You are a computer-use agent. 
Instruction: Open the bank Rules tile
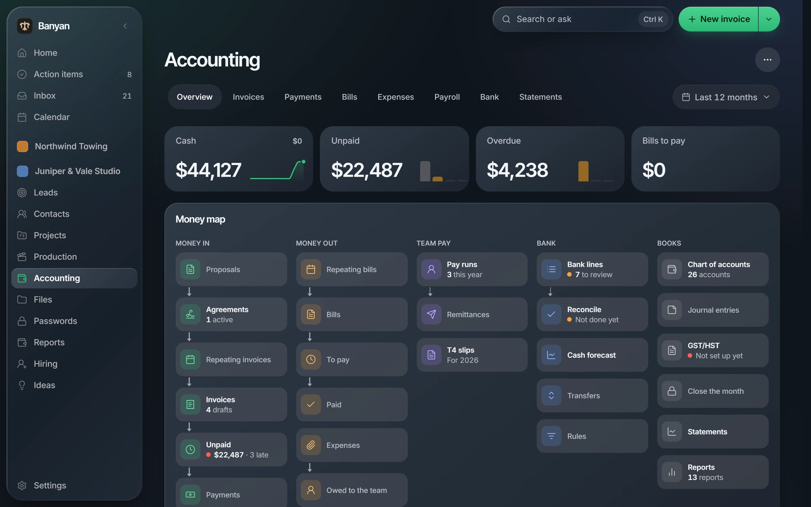(592, 436)
